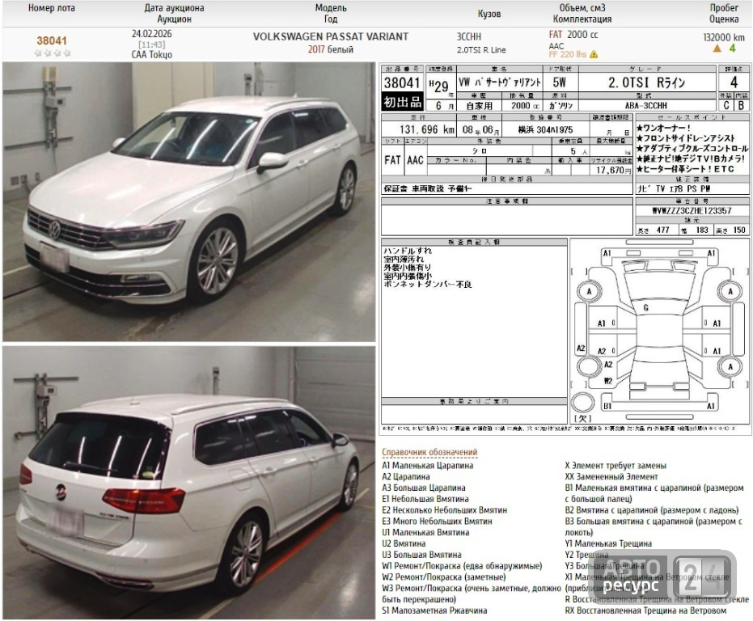Click the VOLKSWAGEN PASSAT VARIANT model title
Screen dimensions: 753x621
coord(330,37)
